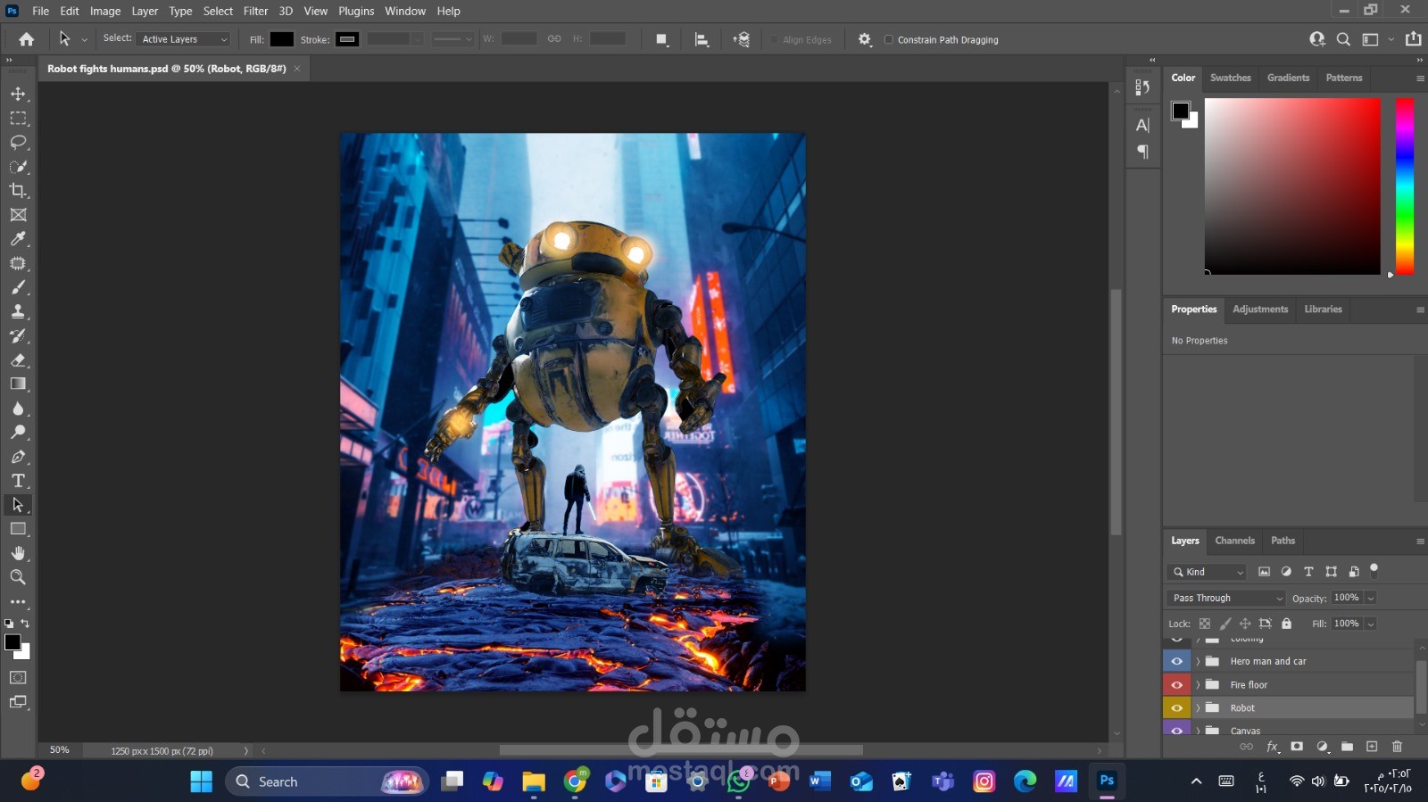1428x802 pixels.
Task: Click the hue slider in Color panel
Action: [1405, 186]
